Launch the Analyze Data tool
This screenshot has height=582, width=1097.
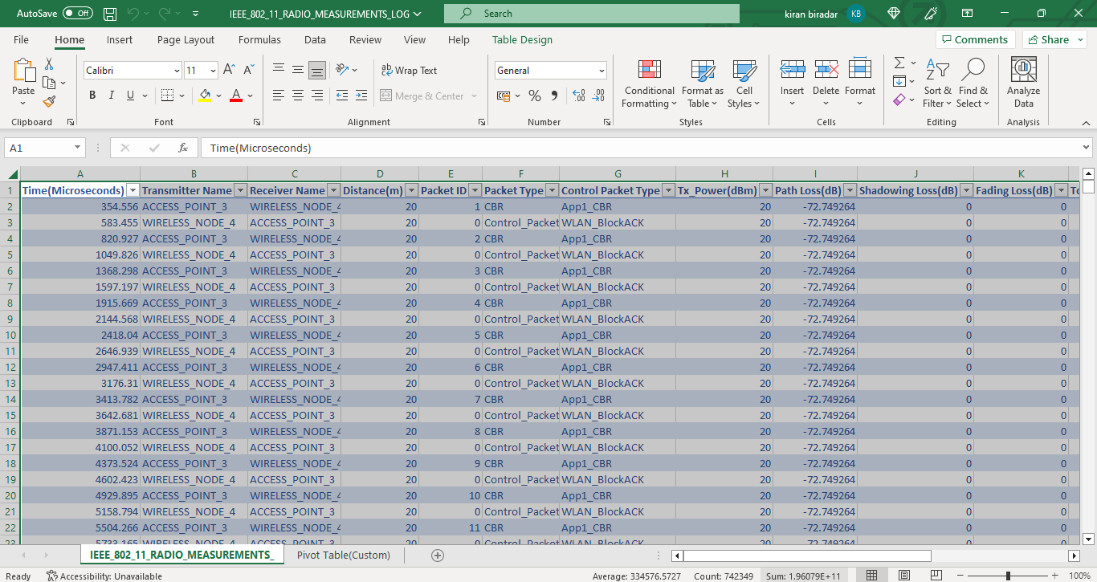[1023, 84]
